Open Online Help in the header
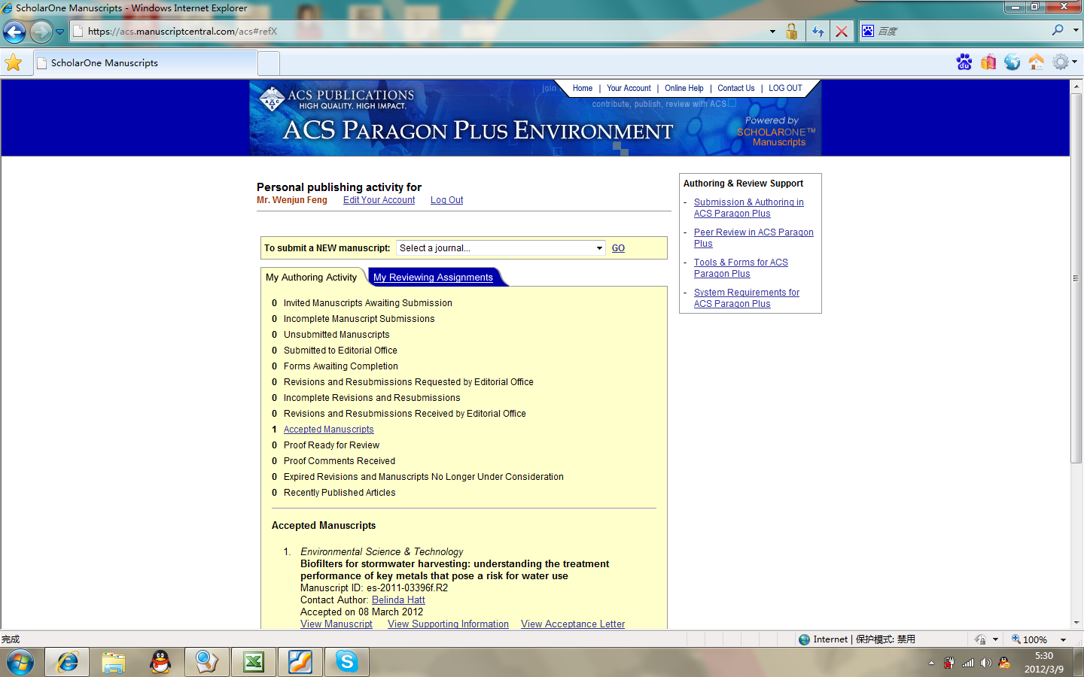This screenshot has width=1084, height=677. tap(684, 88)
